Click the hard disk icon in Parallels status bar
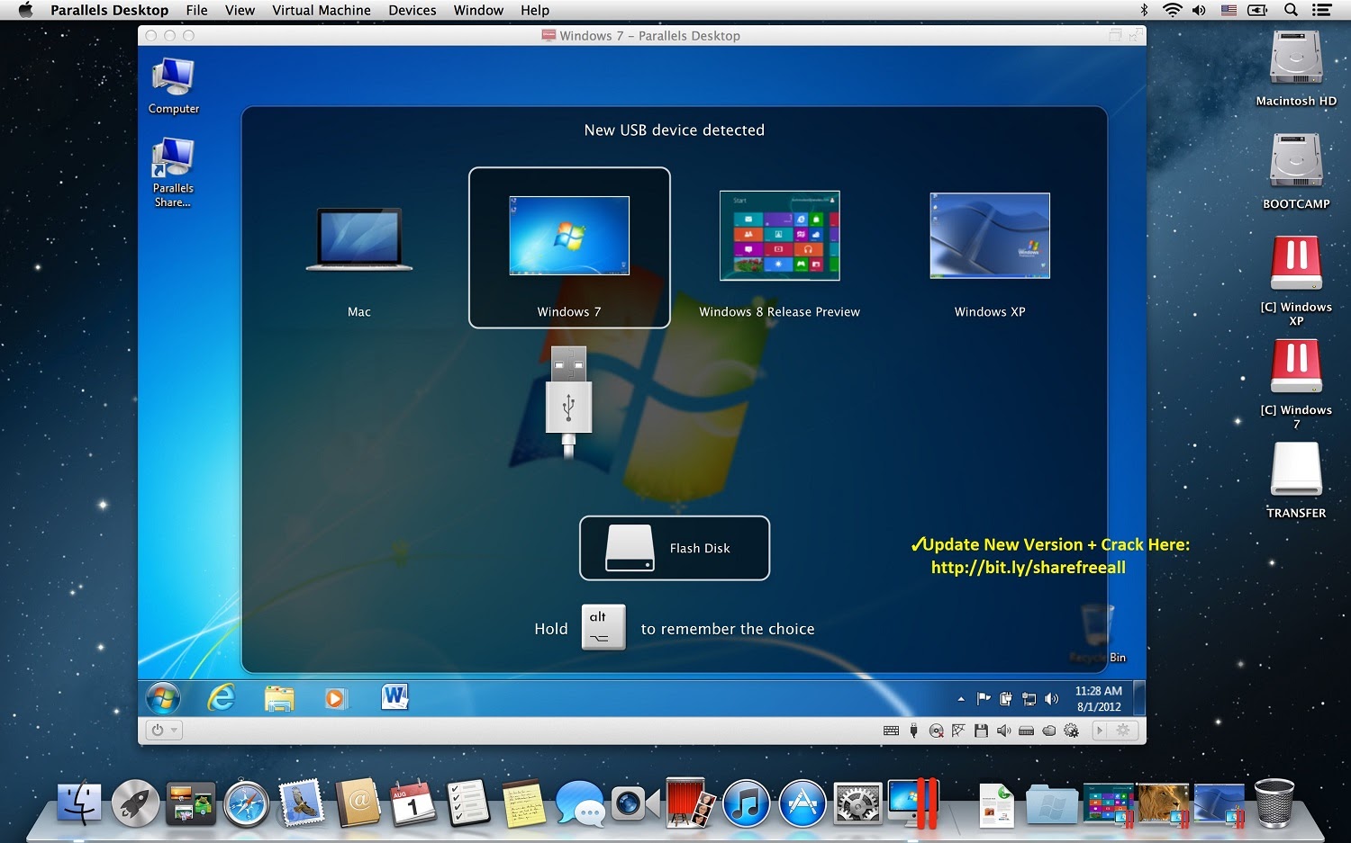Image resolution: width=1351 pixels, height=843 pixels. [1026, 731]
